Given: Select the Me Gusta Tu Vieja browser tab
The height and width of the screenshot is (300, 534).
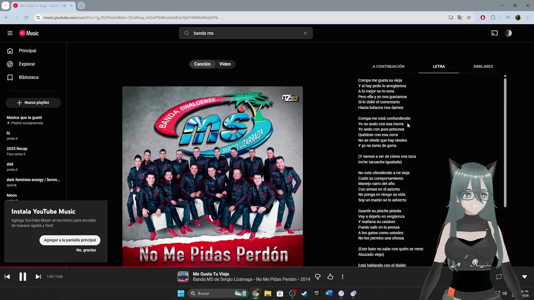Looking at the screenshot, I should click(43, 5).
